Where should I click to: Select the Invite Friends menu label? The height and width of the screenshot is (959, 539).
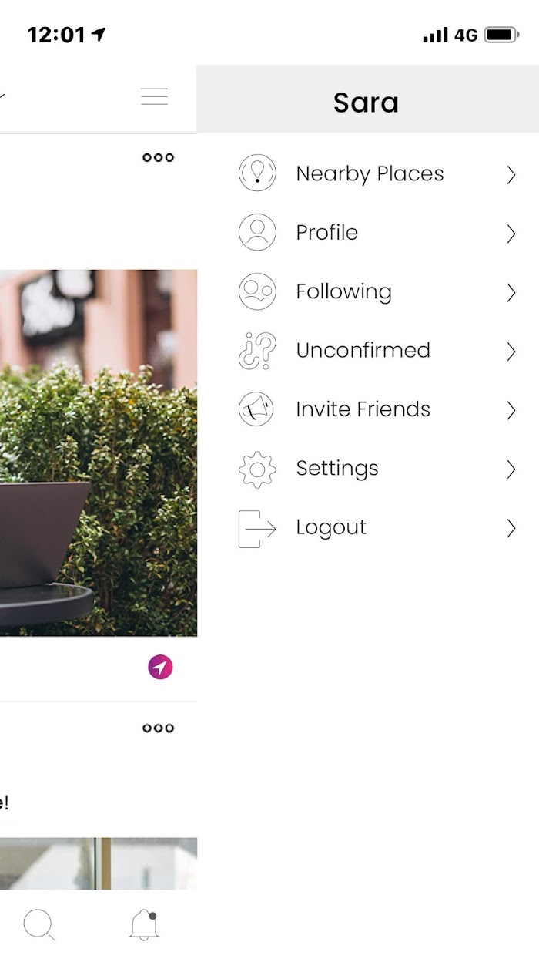click(363, 409)
